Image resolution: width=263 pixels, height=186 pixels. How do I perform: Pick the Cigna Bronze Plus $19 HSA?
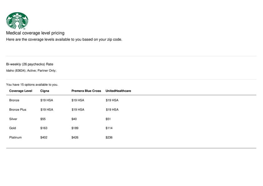point(47,110)
